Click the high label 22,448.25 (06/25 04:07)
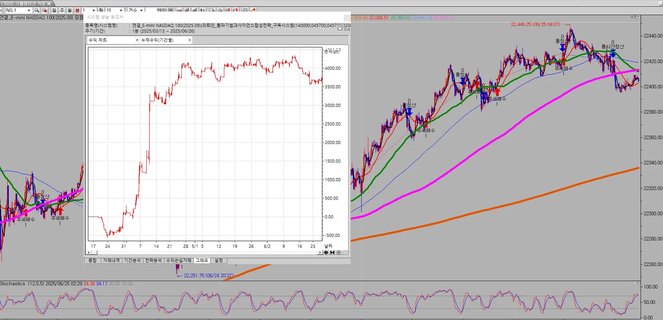This screenshot has height=320, width=663. pyautogui.click(x=535, y=24)
